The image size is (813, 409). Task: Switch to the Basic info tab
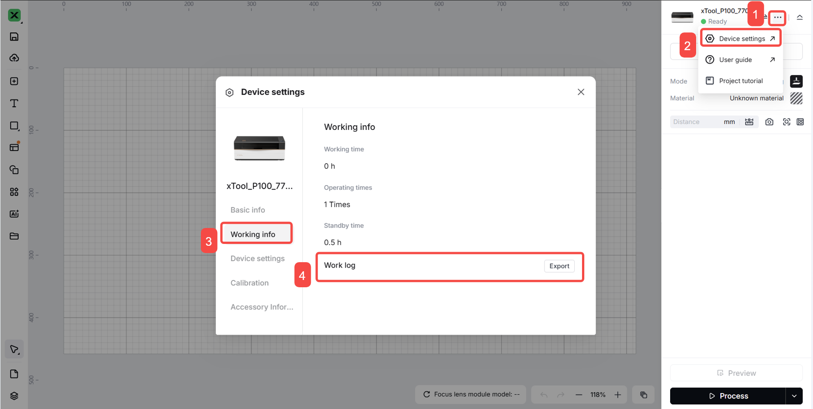(247, 210)
